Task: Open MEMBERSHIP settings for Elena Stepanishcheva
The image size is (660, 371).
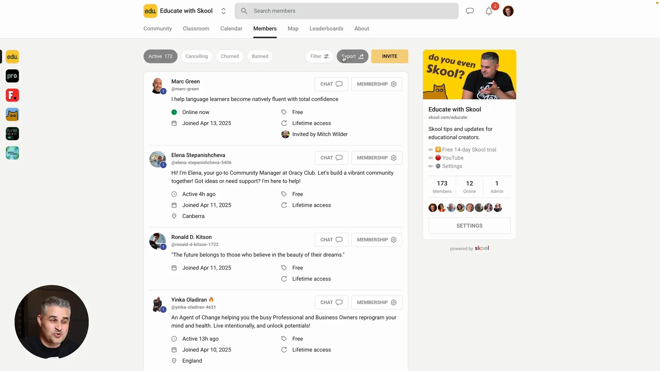Action: point(376,158)
